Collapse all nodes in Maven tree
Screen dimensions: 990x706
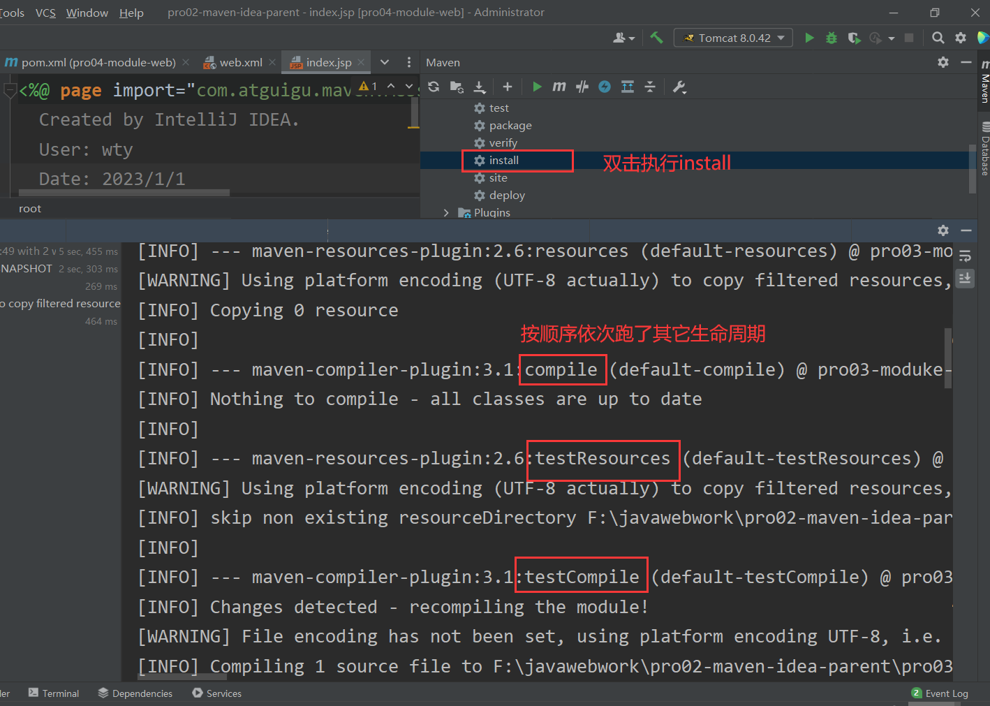(650, 87)
